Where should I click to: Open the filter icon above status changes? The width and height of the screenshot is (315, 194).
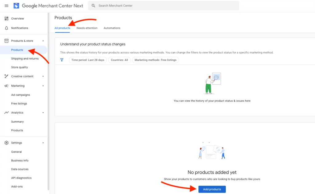[x=62, y=60]
